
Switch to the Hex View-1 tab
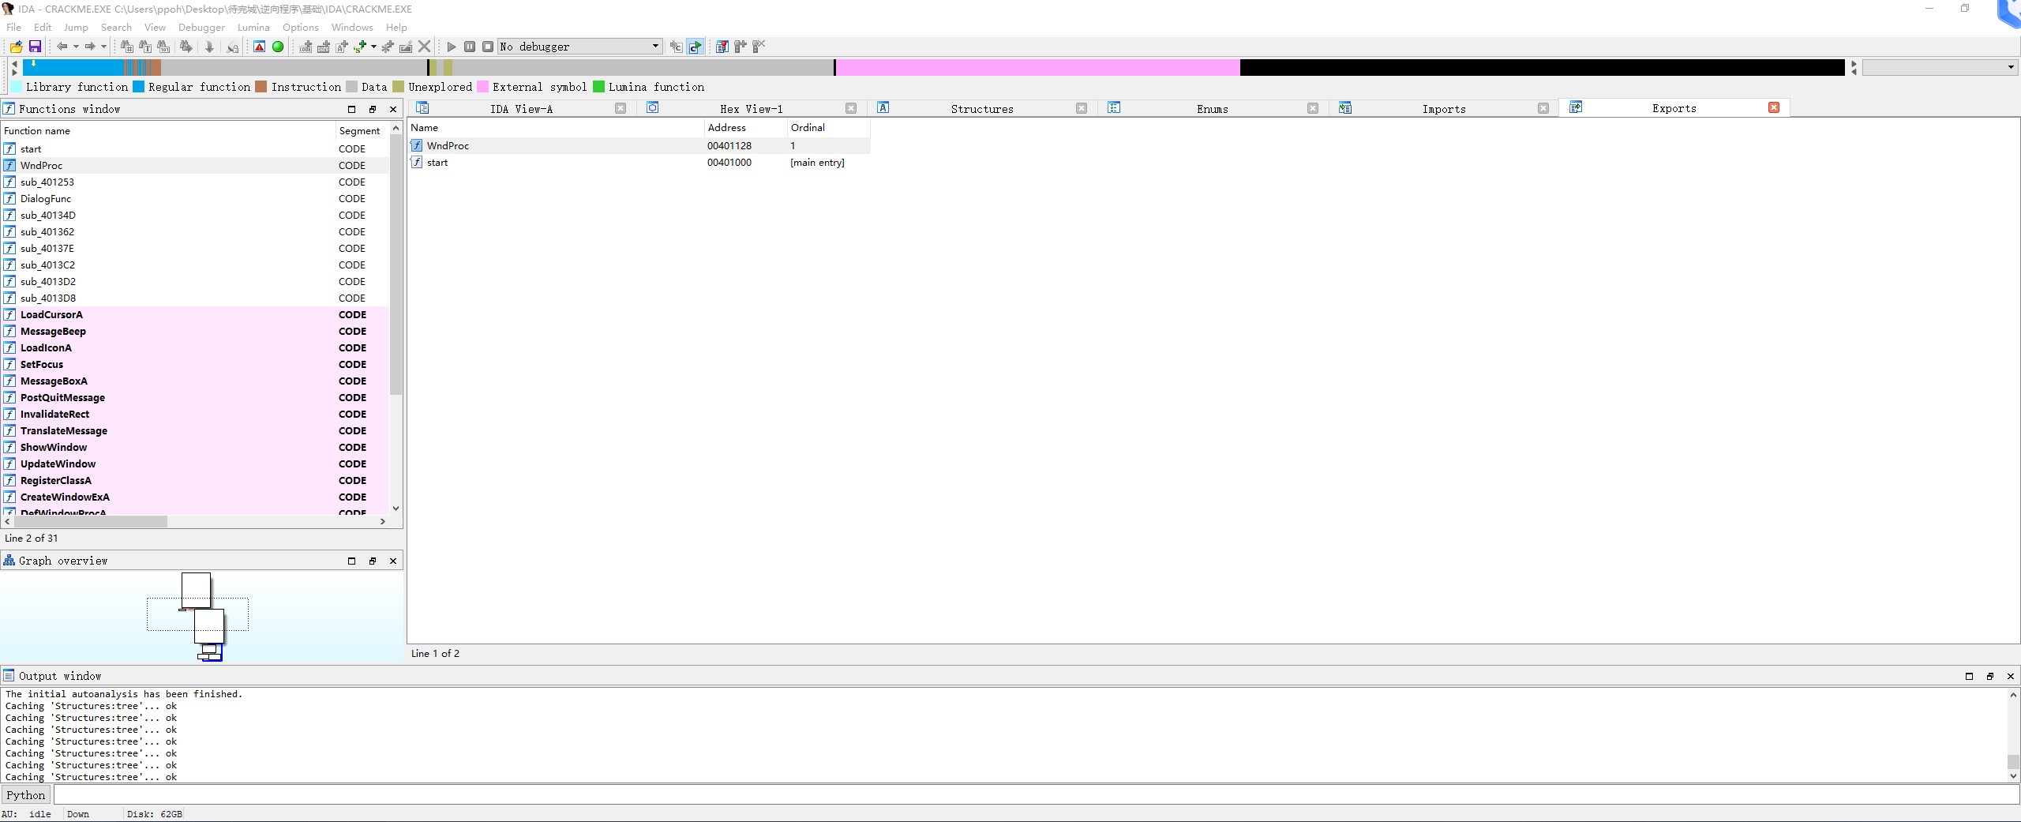pyautogui.click(x=751, y=108)
